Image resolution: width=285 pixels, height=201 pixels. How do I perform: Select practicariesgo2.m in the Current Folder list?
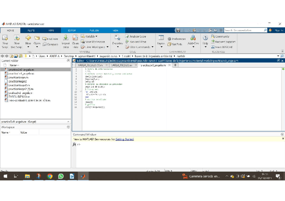[x=19, y=85]
